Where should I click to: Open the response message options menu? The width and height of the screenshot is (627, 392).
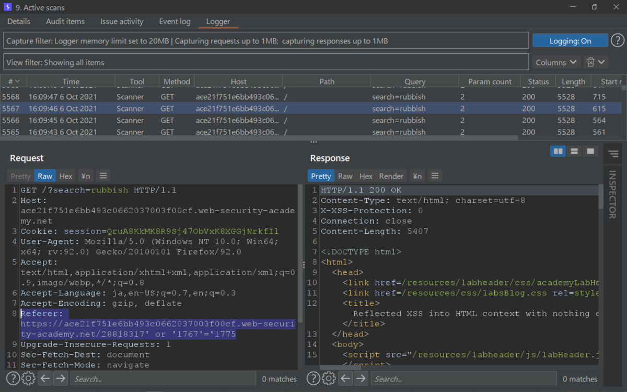coord(435,176)
